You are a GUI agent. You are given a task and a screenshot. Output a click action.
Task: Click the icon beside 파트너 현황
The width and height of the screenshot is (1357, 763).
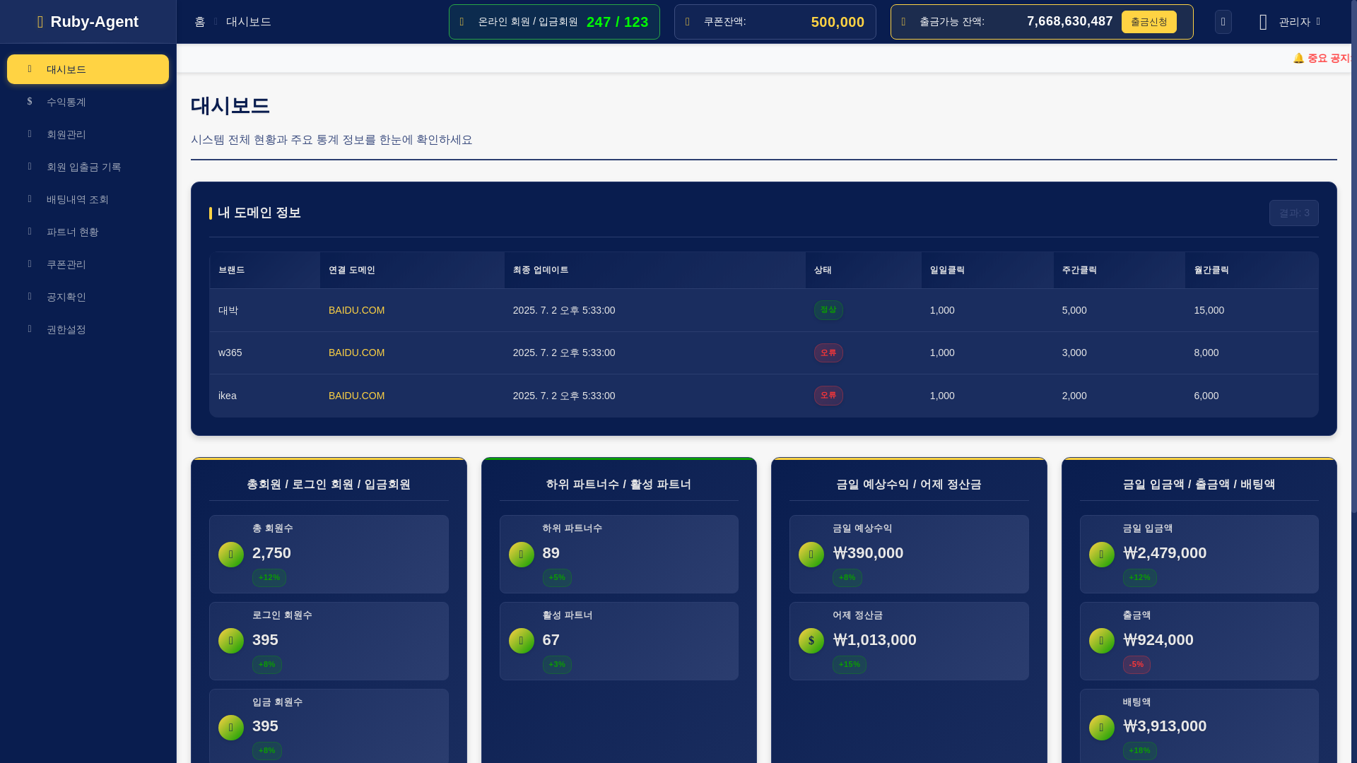[30, 232]
